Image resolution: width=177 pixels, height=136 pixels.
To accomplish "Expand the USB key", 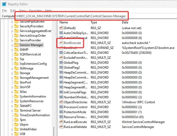I will (x=12, y=134).
